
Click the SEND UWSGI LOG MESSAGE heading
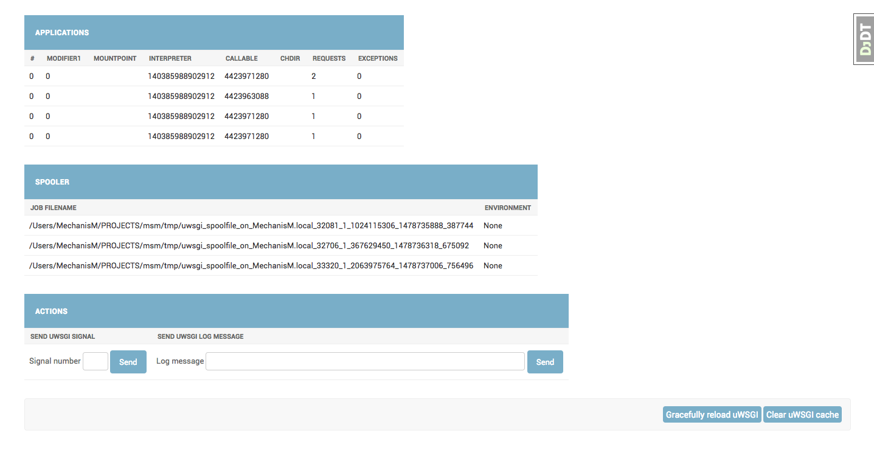(x=200, y=336)
